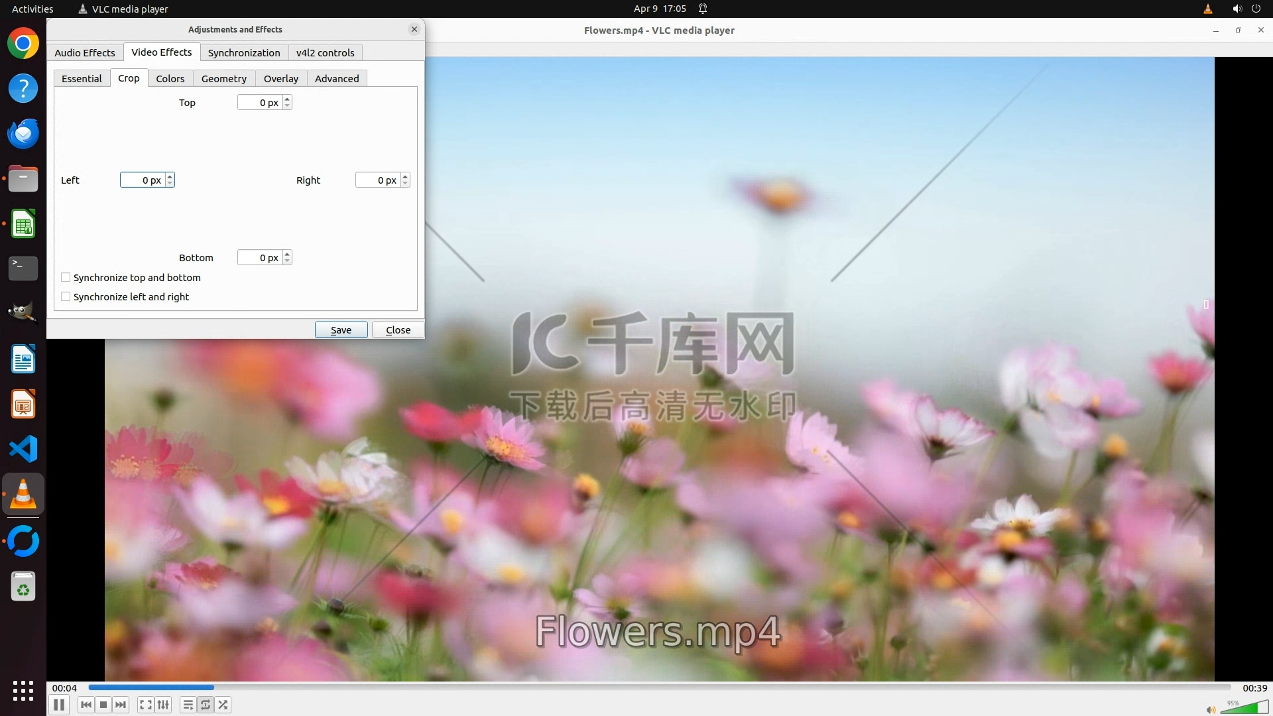Enable shuffle random playback
This screenshot has height=716, width=1273.
(223, 705)
